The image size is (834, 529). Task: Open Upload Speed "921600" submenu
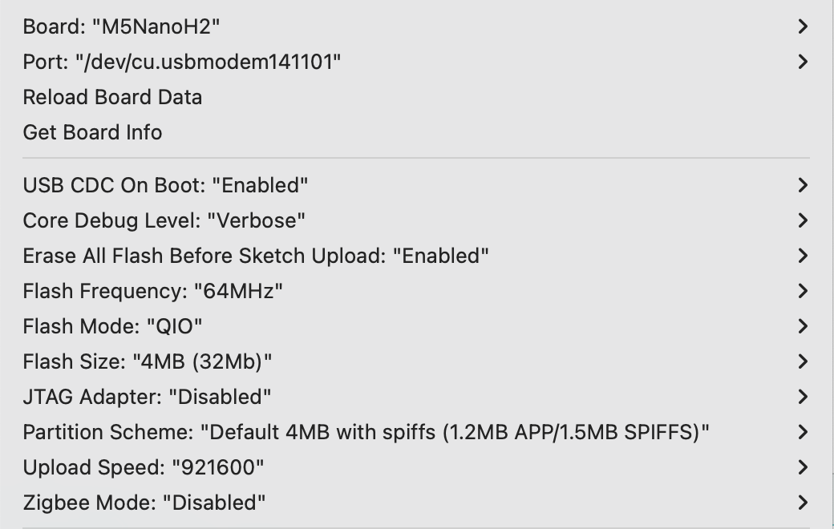point(144,467)
